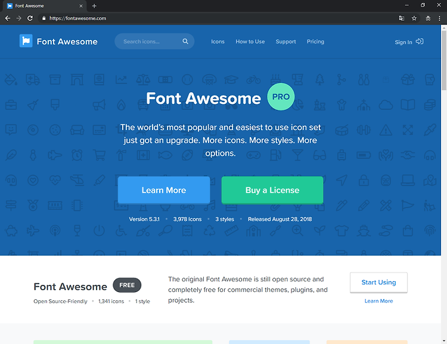Click the Start Using button
The width and height of the screenshot is (447, 344).
click(x=378, y=282)
